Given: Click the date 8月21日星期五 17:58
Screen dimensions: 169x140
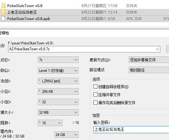Looking at the screenshot, I should (99, 6).
